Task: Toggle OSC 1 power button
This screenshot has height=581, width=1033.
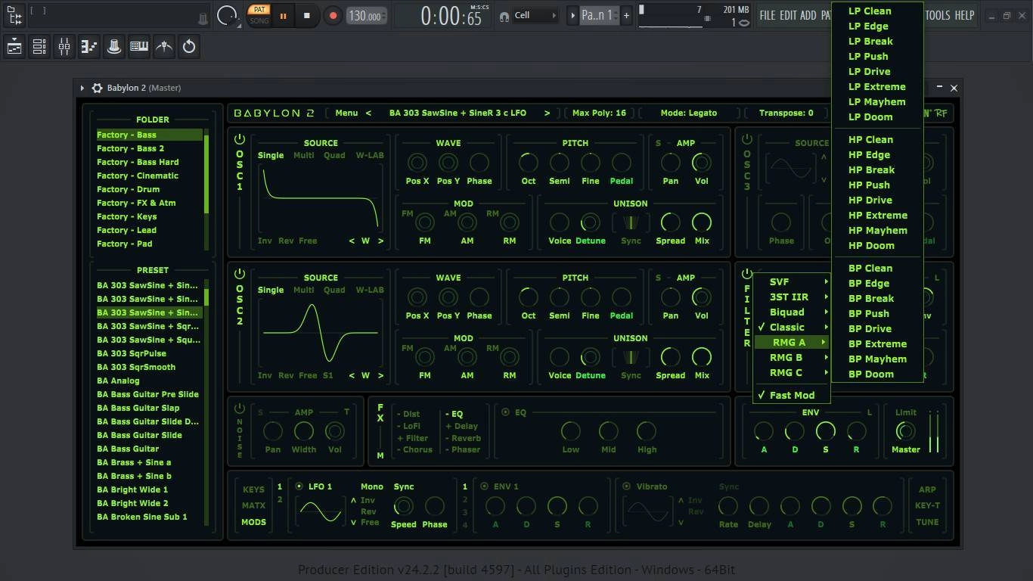Action: click(x=240, y=139)
